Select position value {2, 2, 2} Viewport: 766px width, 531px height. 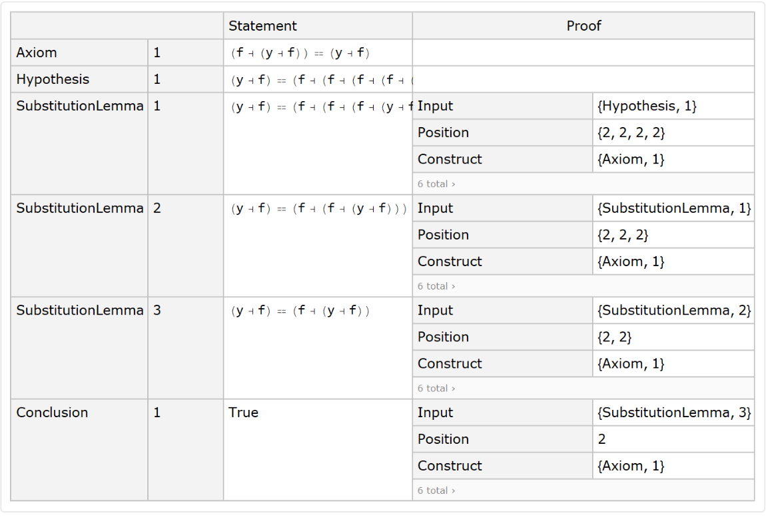tap(623, 235)
